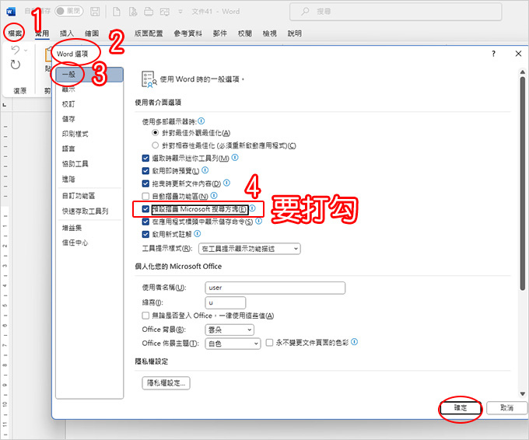Open 隱私權設定... button
Image resolution: width=529 pixels, height=440 pixels.
click(166, 383)
